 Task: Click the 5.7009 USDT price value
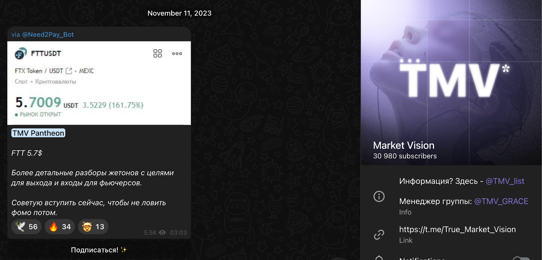[x=47, y=102]
